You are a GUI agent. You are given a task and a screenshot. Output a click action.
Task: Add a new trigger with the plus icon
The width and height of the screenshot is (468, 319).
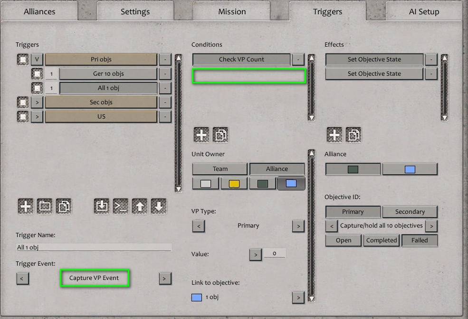point(26,206)
